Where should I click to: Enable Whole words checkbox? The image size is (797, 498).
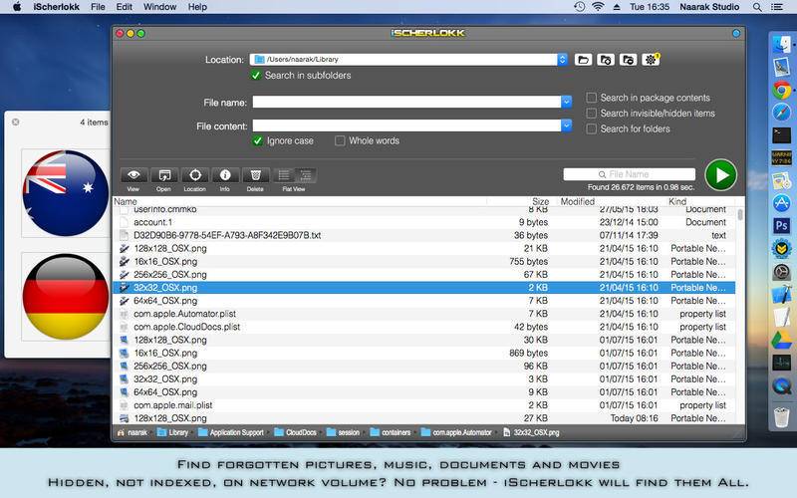pyautogui.click(x=340, y=140)
